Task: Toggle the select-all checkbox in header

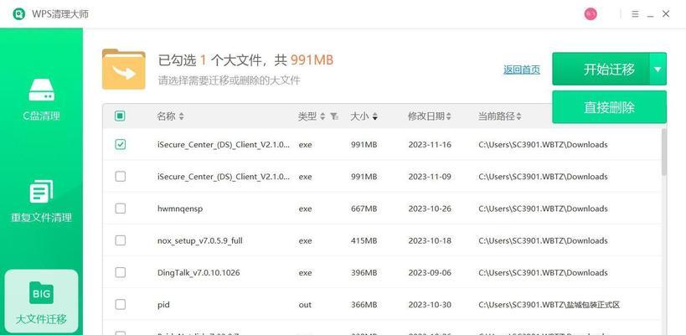Action: click(x=120, y=116)
